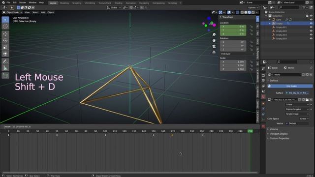Select the Rotate tool in viewport toolbar
Viewport: 315px width, 177px height.
[5, 40]
